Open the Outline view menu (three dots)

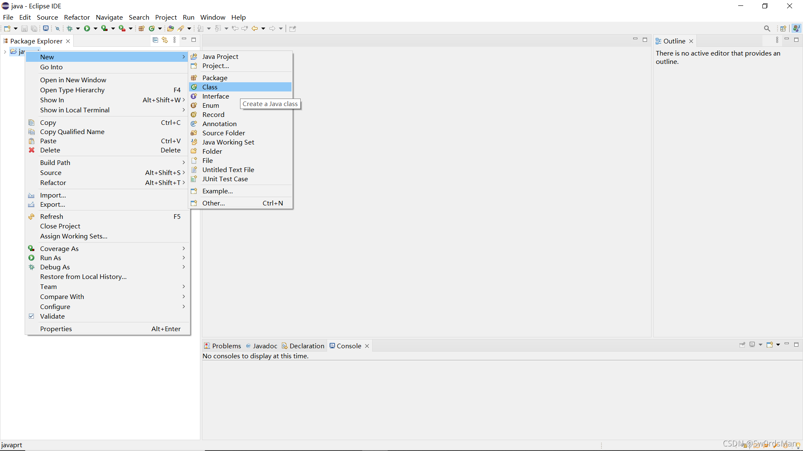777,40
